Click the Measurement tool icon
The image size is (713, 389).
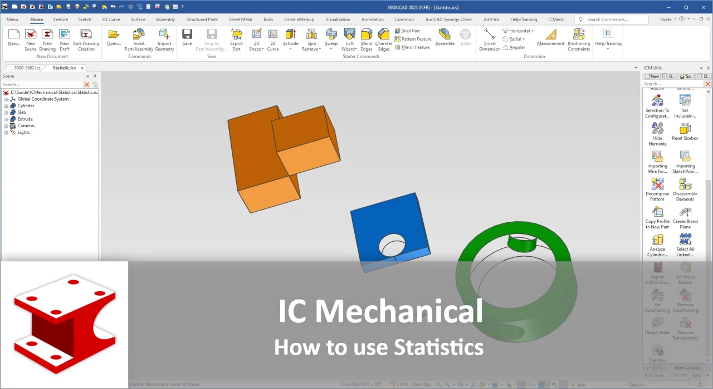tap(550, 34)
